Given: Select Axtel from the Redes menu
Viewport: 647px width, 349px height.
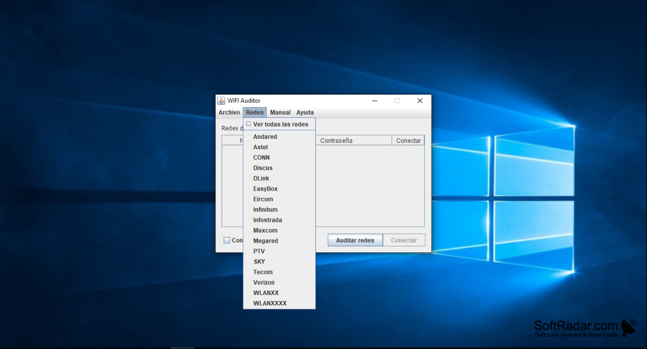Looking at the screenshot, I should [x=279, y=147].
